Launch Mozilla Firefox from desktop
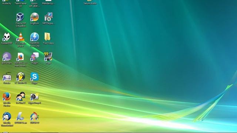Image resolution: width=237 pixels, height=133 pixels. [x=7, y=96]
